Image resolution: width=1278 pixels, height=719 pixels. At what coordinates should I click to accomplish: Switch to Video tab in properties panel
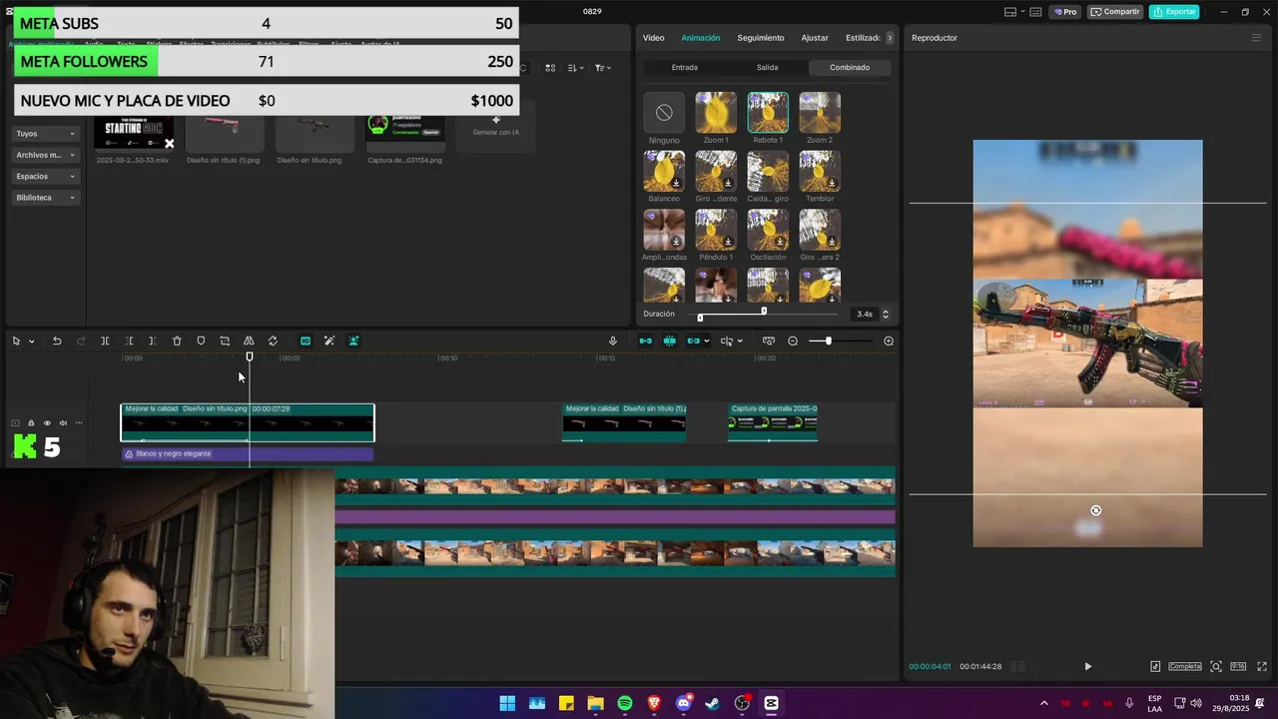click(653, 38)
